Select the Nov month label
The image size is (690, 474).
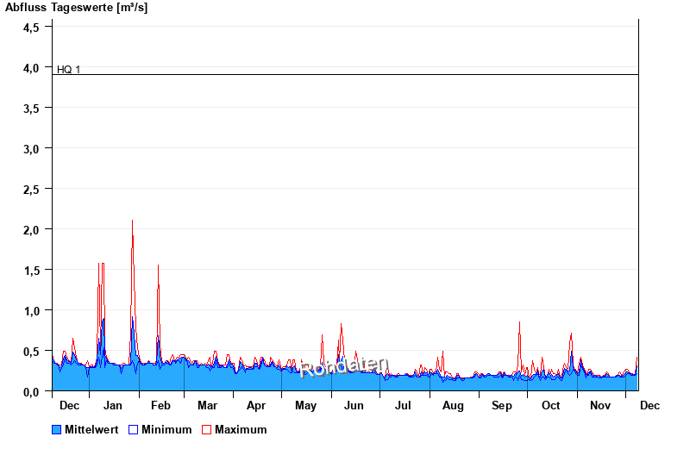pyautogui.click(x=600, y=405)
